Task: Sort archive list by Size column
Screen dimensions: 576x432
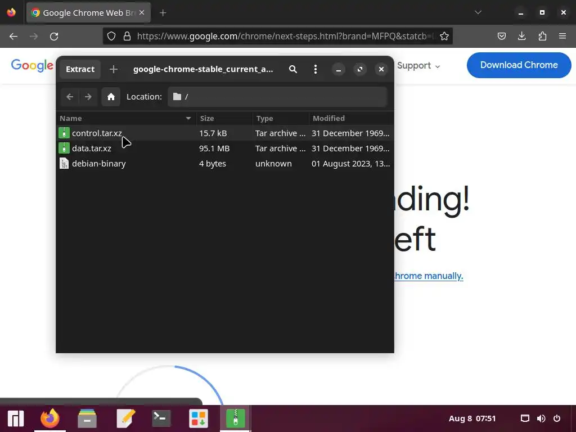Action: tap(224, 118)
